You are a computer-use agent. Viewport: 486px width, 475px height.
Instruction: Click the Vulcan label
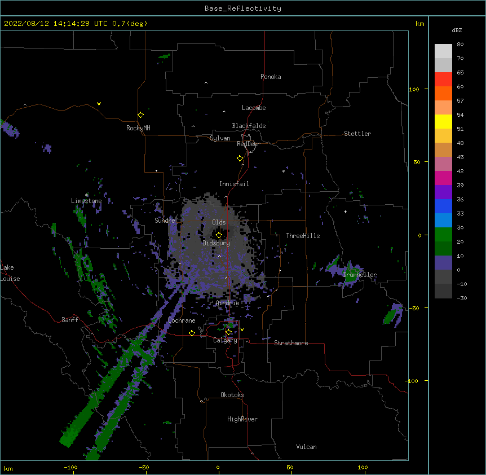pyautogui.click(x=306, y=447)
